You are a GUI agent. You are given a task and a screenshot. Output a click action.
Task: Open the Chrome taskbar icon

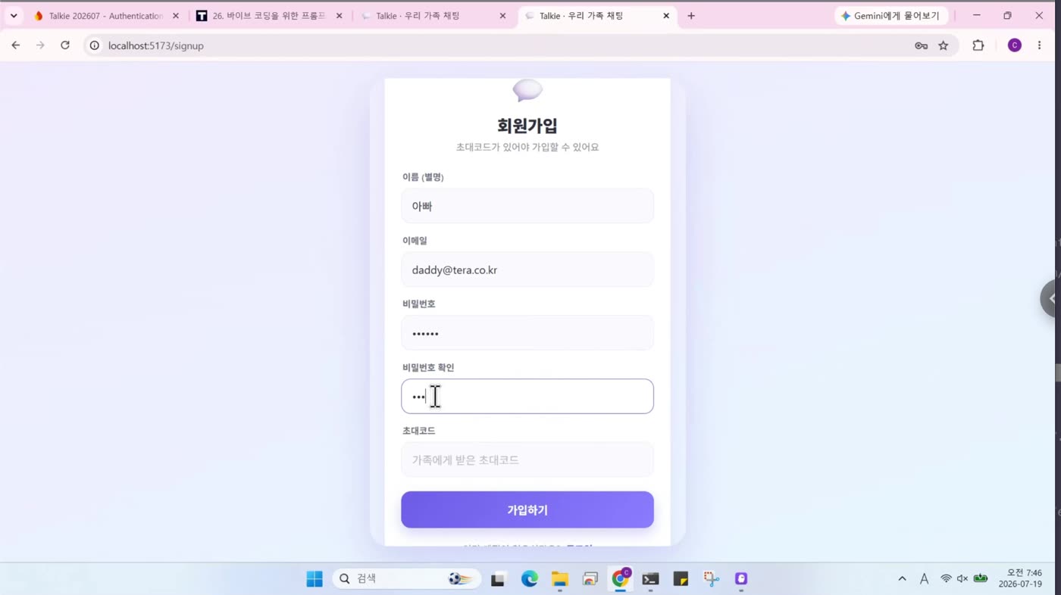tap(621, 579)
